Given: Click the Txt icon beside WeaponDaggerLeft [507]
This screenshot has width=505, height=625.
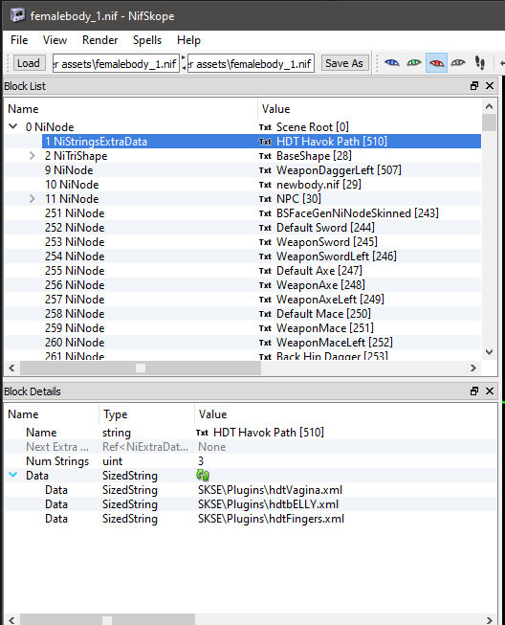Looking at the screenshot, I should point(265,170).
